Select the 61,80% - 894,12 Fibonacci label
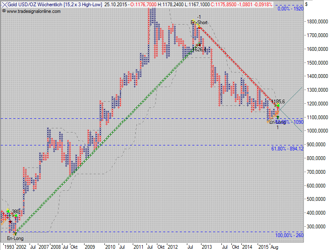 (x=287, y=148)
